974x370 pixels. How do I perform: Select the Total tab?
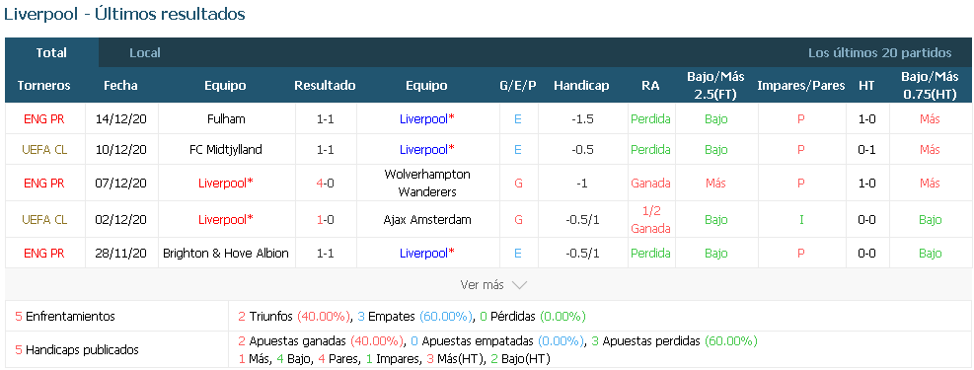click(x=51, y=52)
